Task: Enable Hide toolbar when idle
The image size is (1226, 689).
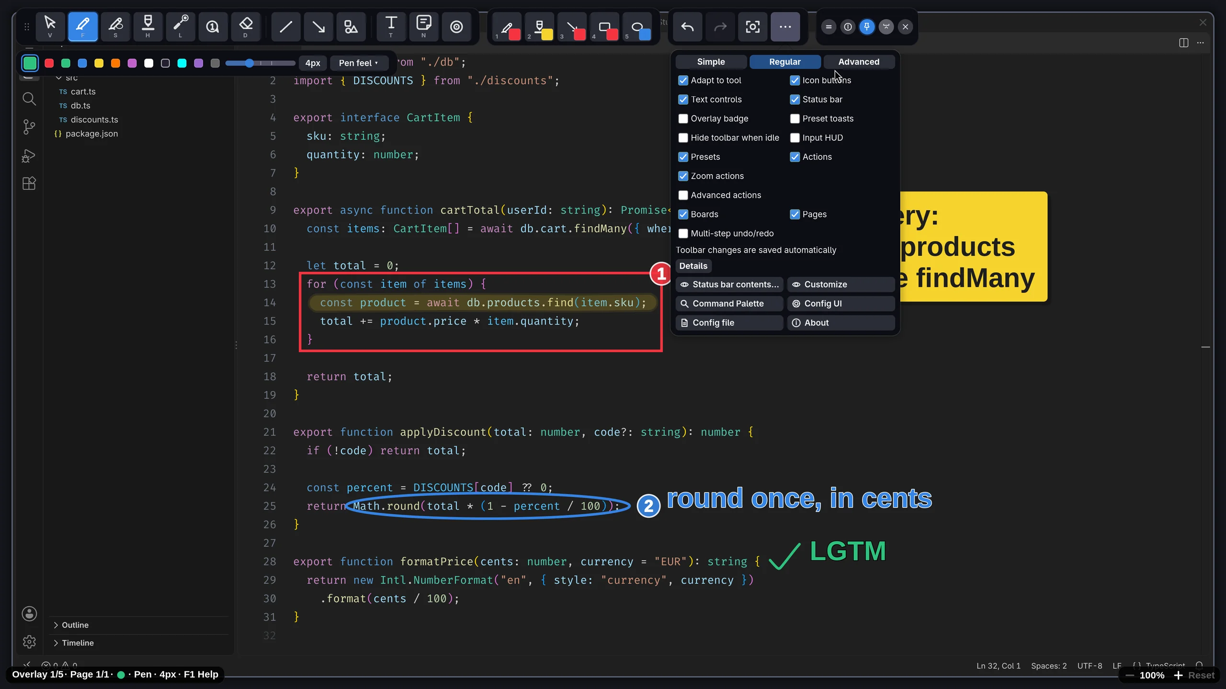Action: 683,138
